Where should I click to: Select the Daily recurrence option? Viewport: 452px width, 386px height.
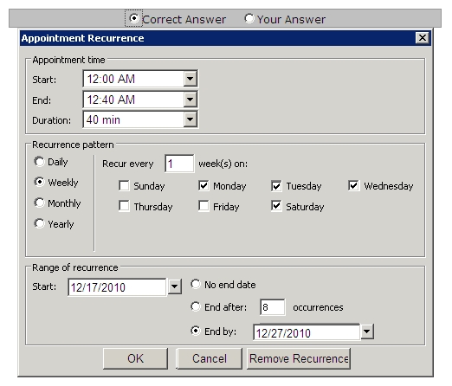click(x=39, y=162)
